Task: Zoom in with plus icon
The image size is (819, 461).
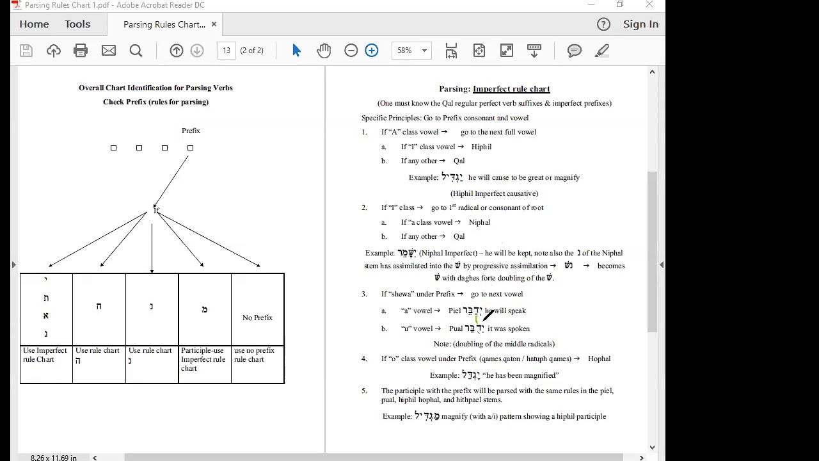Action: pyautogui.click(x=372, y=51)
